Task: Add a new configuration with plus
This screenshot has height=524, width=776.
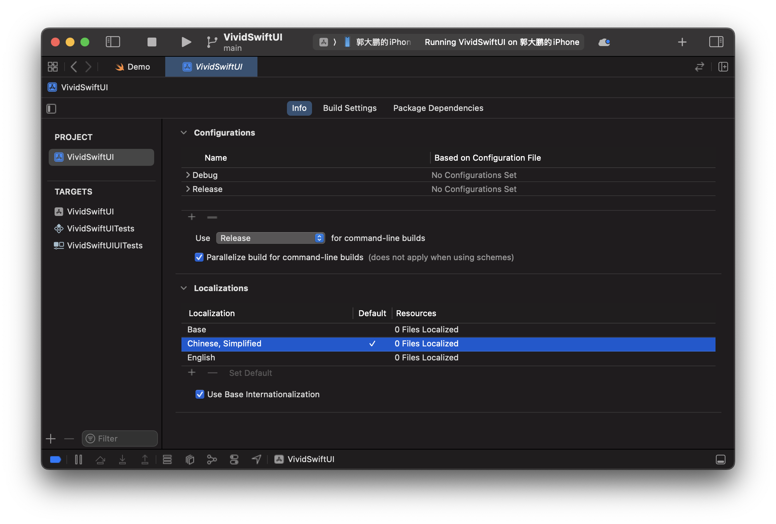Action: pyautogui.click(x=192, y=217)
